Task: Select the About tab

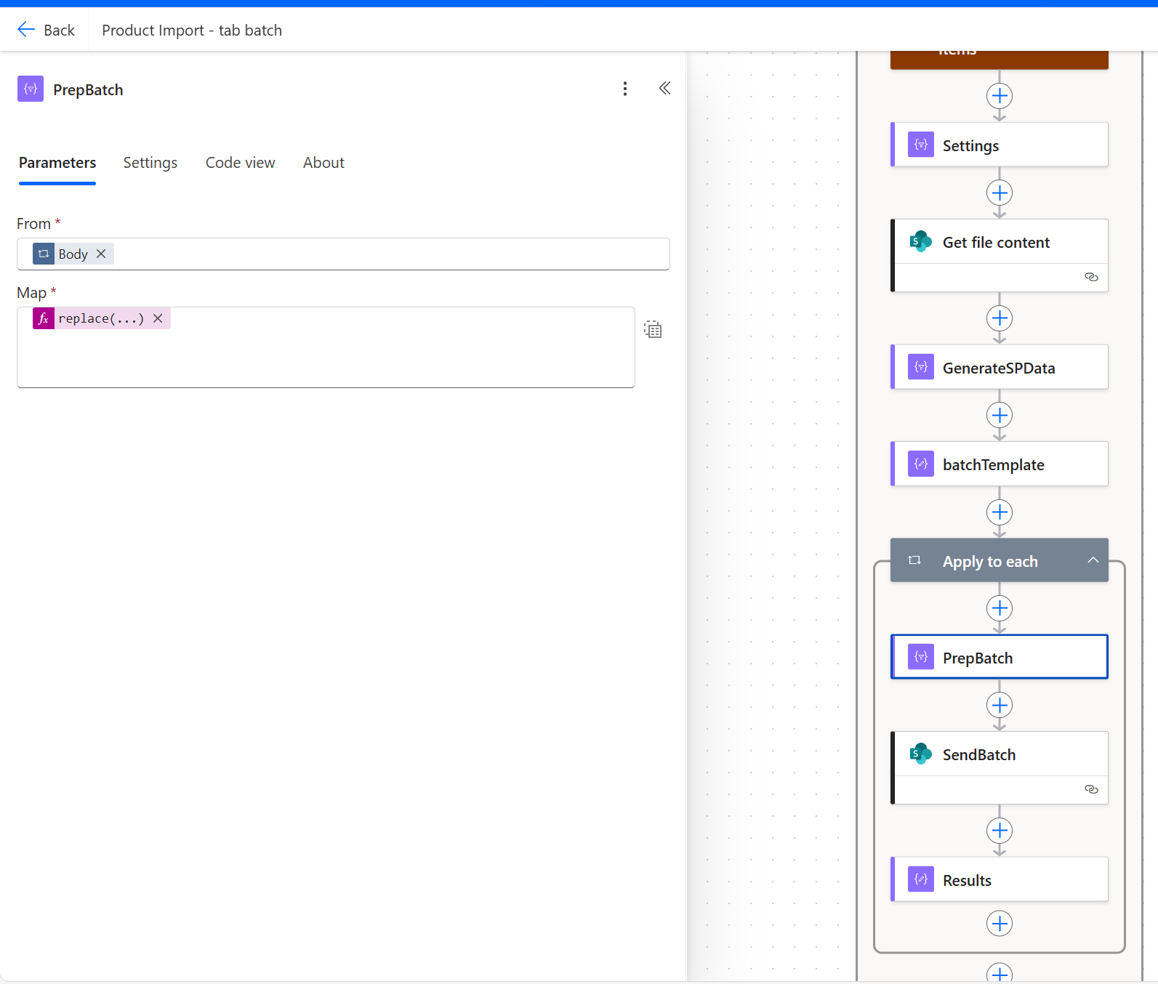Action: pyautogui.click(x=323, y=163)
